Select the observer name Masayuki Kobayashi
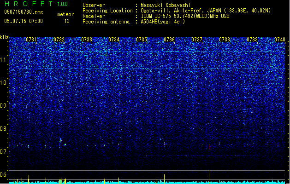The image size is (290, 184). point(166,5)
